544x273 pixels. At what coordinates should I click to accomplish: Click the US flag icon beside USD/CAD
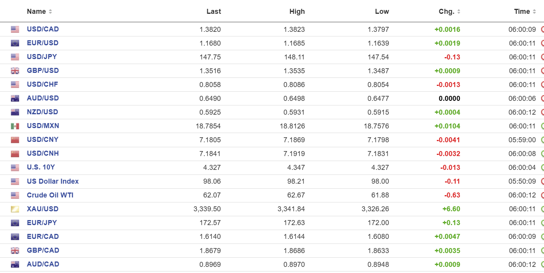point(15,30)
